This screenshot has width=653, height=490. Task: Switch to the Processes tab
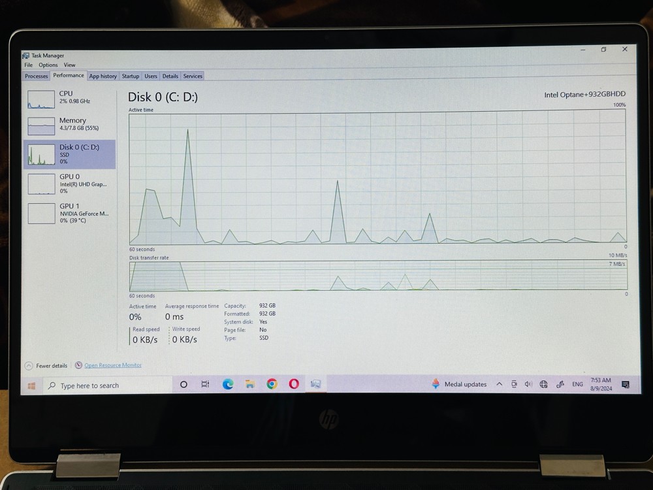36,76
